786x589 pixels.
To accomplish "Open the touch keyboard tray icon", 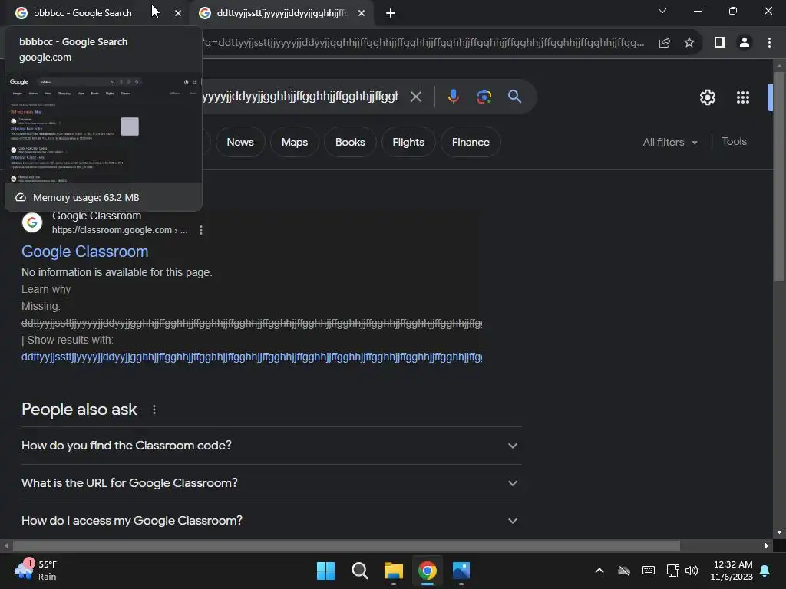I will pos(648,571).
